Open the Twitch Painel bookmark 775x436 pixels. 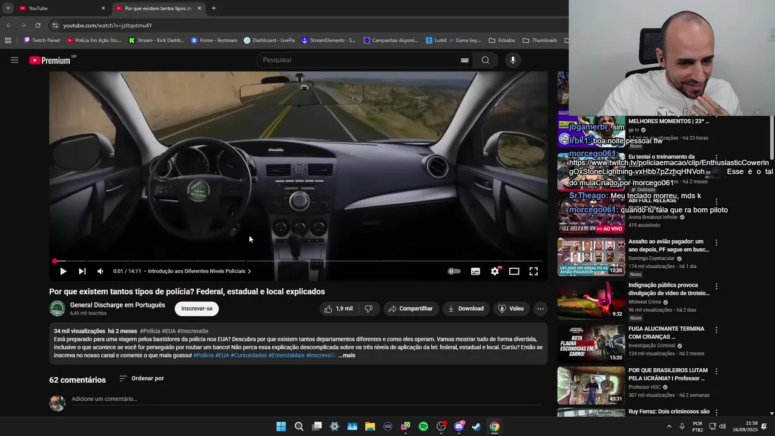[x=41, y=41]
